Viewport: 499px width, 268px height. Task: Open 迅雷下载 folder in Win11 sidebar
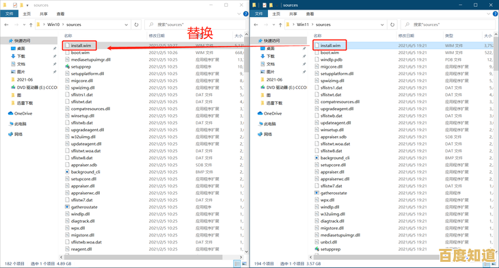(271, 103)
